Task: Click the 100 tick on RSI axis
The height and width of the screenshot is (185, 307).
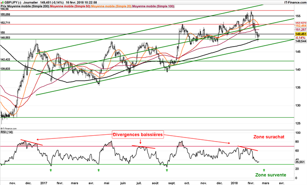Action: click(298, 133)
